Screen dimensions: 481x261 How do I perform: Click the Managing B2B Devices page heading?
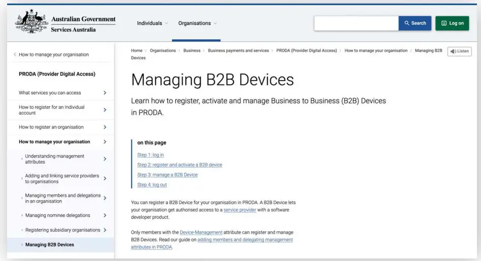click(212, 80)
